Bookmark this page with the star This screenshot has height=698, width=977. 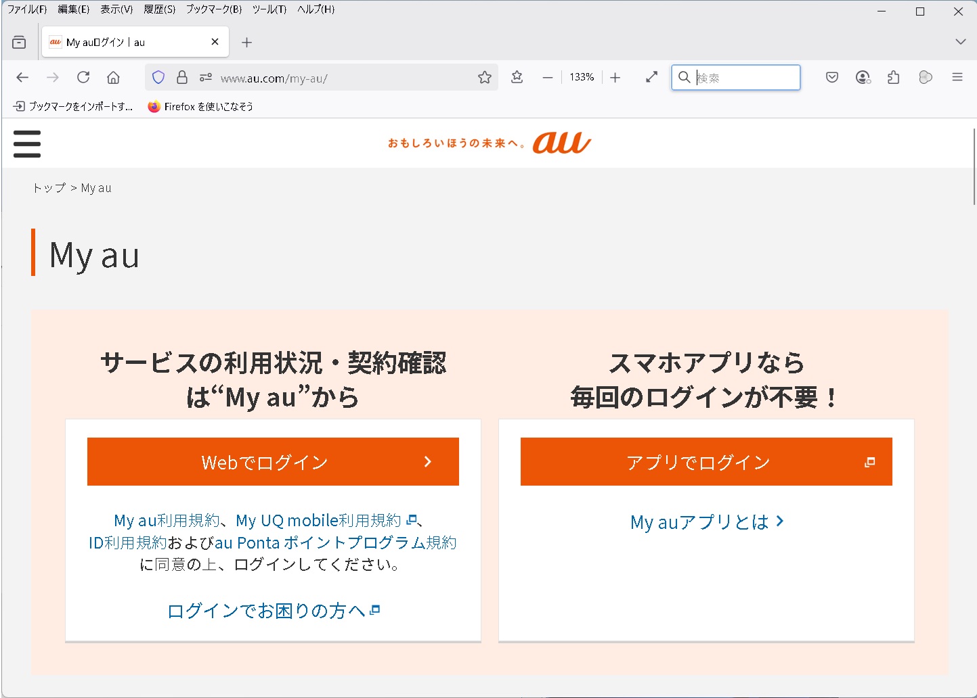coord(485,77)
